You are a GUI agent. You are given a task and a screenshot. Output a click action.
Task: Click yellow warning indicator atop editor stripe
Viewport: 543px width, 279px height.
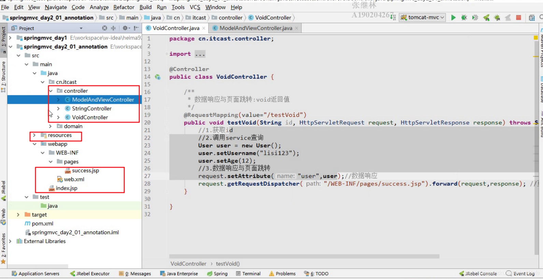535,38
